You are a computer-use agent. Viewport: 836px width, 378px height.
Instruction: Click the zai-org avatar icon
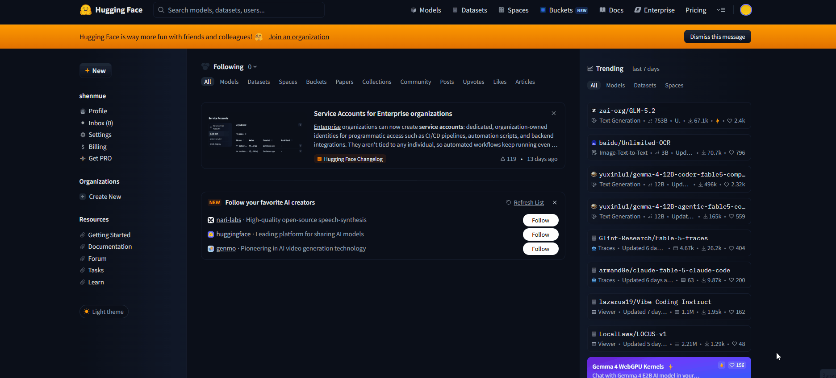(x=594, y=111)
